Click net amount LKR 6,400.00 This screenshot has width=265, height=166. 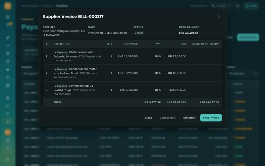point(177,90)
